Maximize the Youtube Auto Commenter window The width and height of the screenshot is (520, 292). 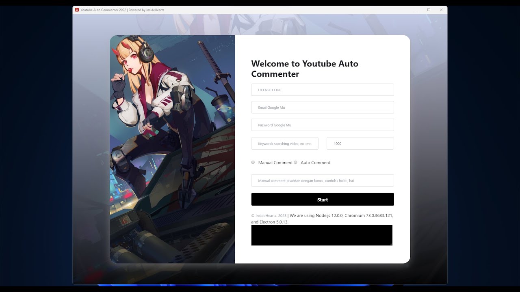(429, 10)
